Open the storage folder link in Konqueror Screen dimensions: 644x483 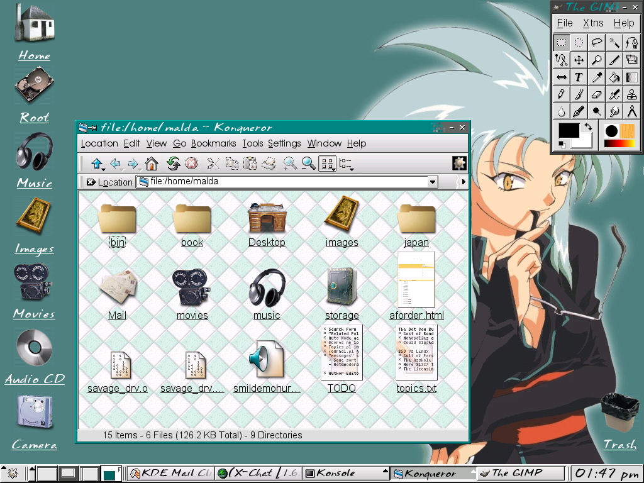[x=341, y=316]
